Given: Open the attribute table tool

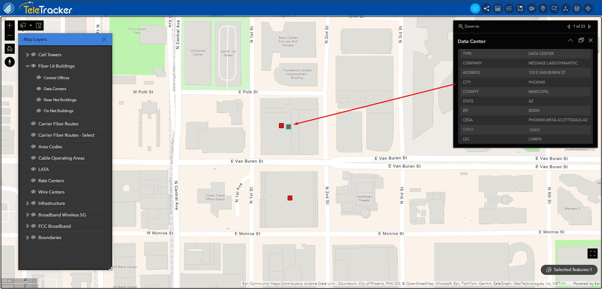Looking at the screenshot, I should tap(498, 8).
